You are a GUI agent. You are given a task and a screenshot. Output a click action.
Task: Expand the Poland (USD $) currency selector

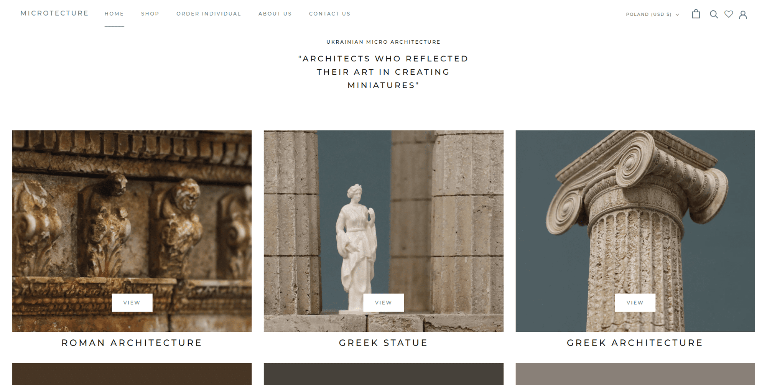[x=652, y=15]
